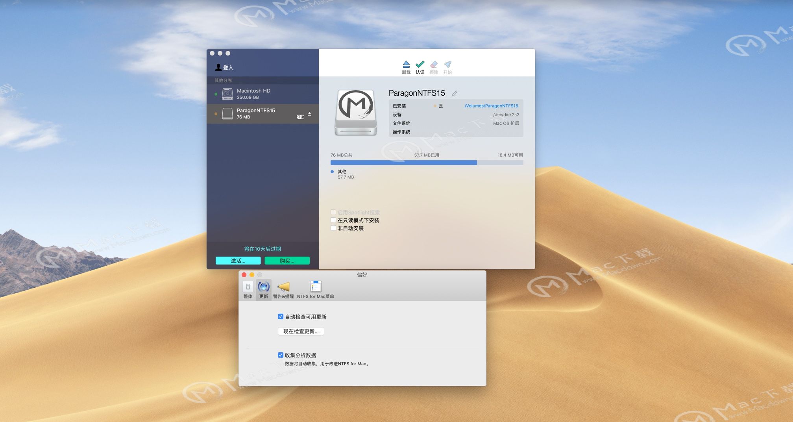793x422 pixels.
Task: Click the disk usage bar
Action: (x=427, y=163)
